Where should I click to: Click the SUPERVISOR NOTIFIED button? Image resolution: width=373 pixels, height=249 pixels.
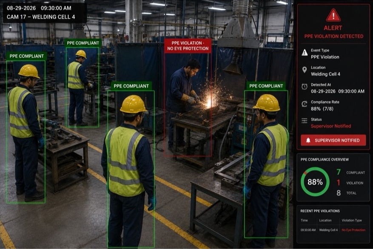333,140
